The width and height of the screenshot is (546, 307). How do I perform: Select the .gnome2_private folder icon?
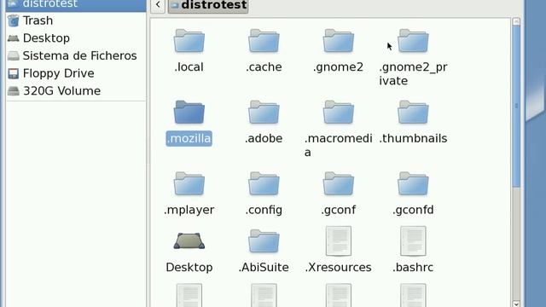(413, 41)
